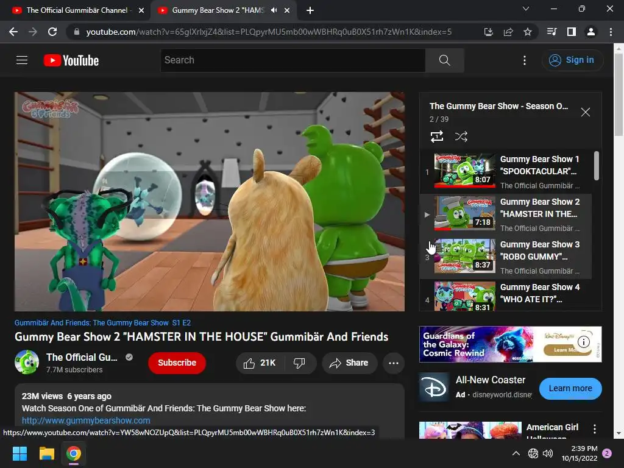Open the tab search dropdown chevron
This screenshot has width=624, height=468.
(526, 9)
